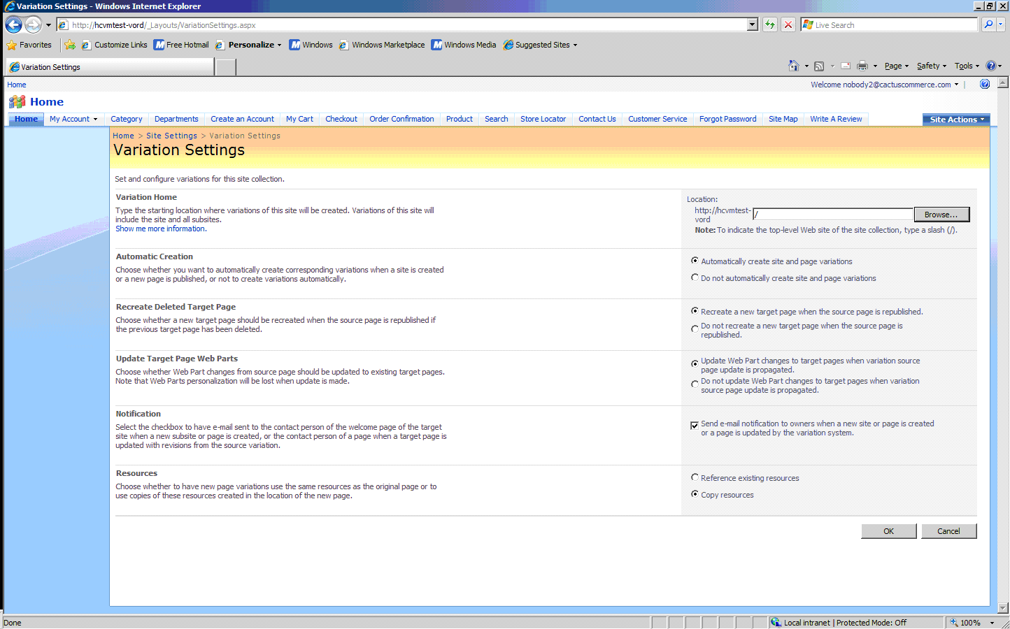Image resolution: width=1010 pixels, height=629 pixels.
Task: Click the browser address bar URL field
Action: pos(402,25)
